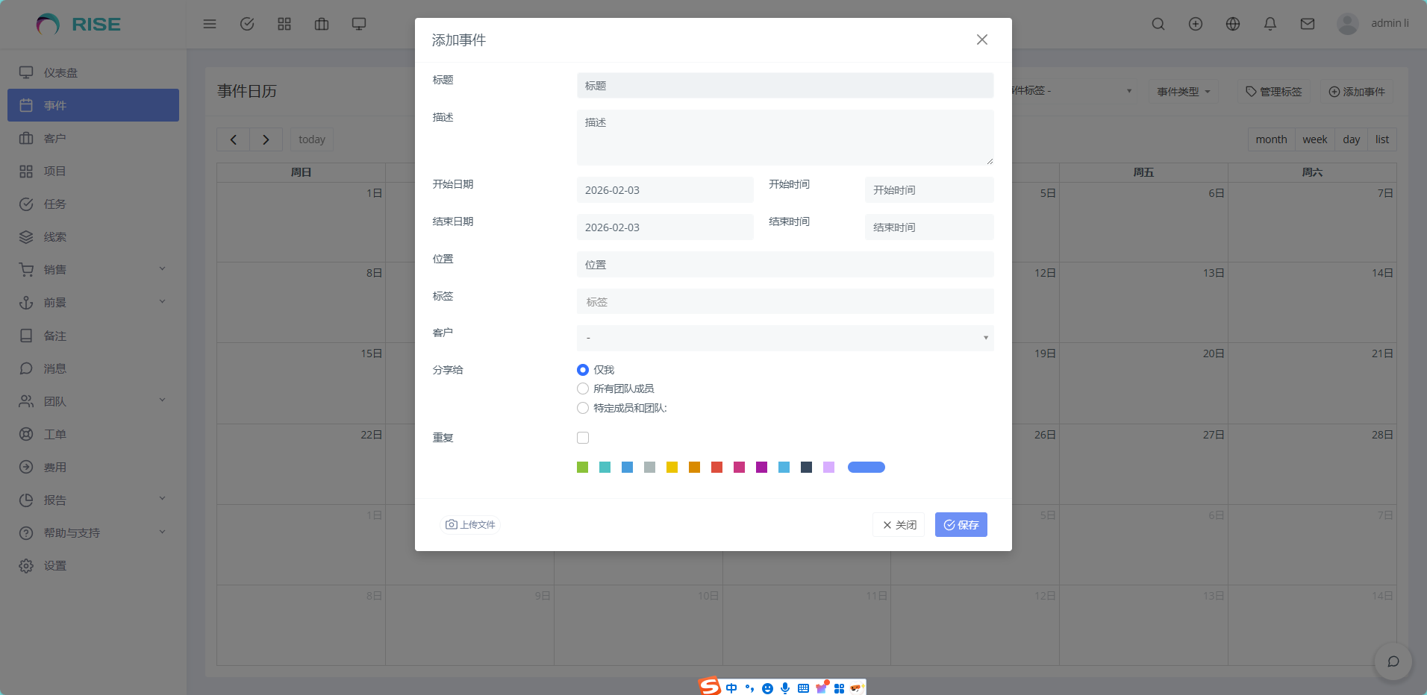Screen dimensions: 1427x695
Task: Open the messages envelope icon
Action: pyautogui.click(x=1308, y=24)
